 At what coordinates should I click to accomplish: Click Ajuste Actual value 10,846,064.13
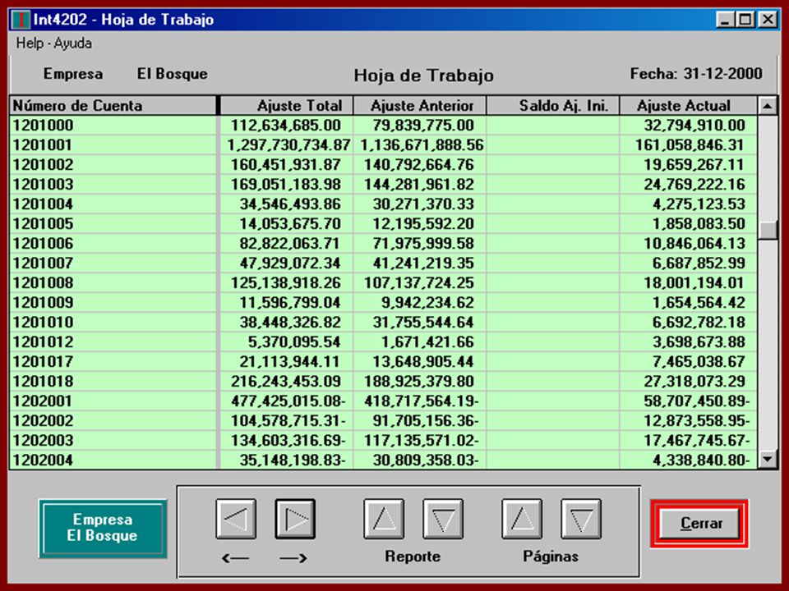pyautogui.click(x=694, y=243)
